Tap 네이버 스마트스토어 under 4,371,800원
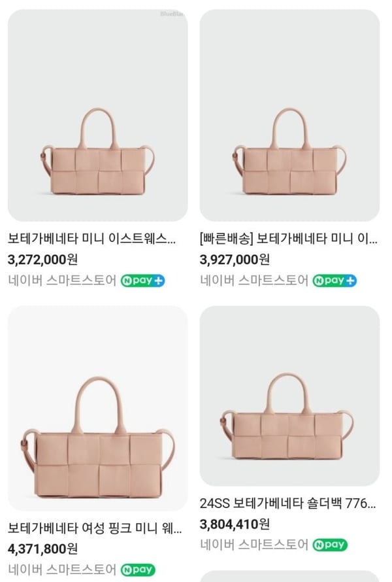The height and width of the screenshot is (582, 392). coord(62,570)
